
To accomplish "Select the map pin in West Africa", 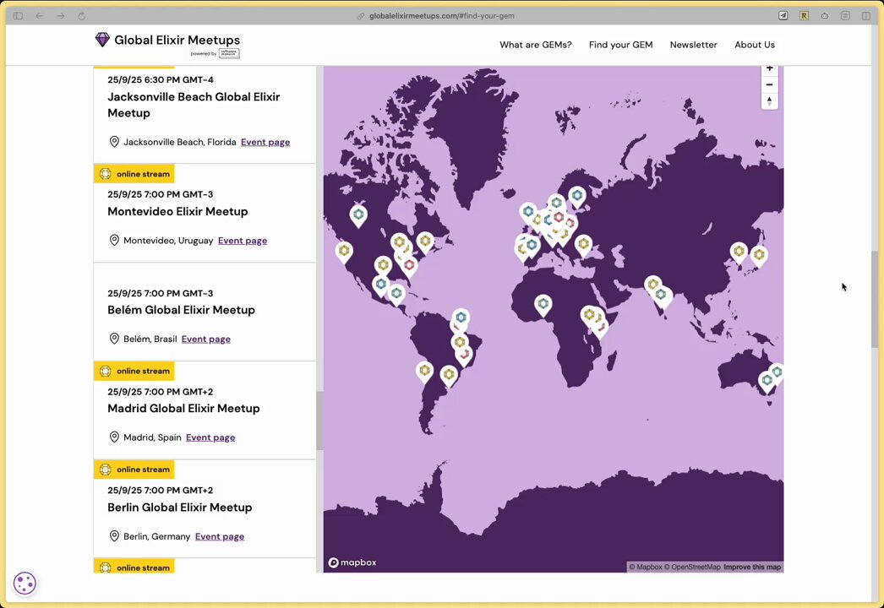I will pyautogui.click(x=543, y=306).
